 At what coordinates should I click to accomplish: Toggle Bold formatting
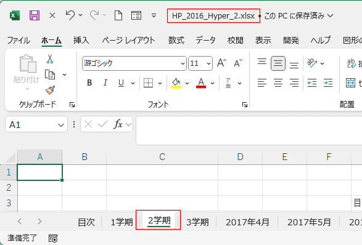[x=89, y=82]
